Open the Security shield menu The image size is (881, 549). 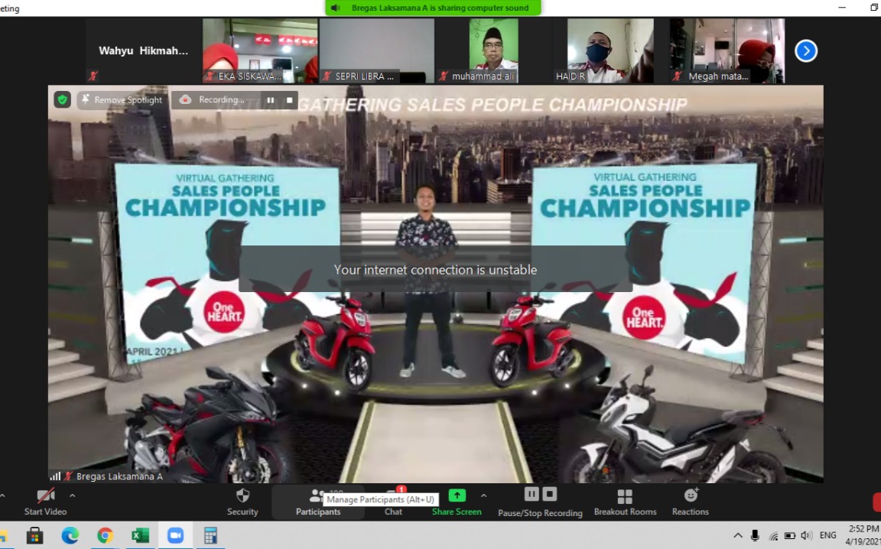pos(242,502)
